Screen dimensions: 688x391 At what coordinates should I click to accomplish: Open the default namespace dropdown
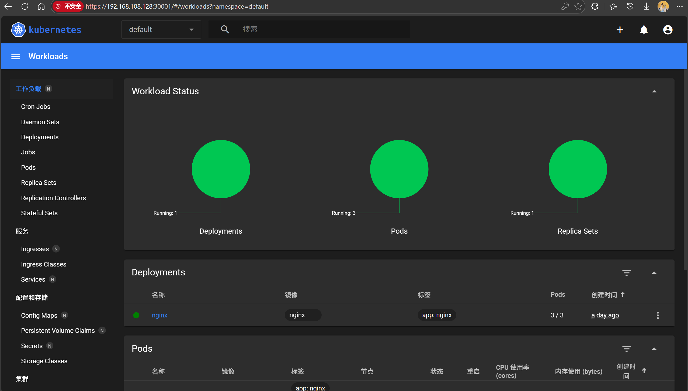161,29
